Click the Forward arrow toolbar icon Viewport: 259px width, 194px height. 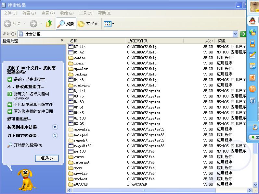coord(33,24)
